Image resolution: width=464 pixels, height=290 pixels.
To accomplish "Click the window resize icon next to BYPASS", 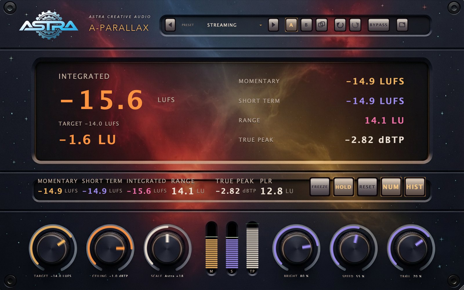I will coord(402,25).
